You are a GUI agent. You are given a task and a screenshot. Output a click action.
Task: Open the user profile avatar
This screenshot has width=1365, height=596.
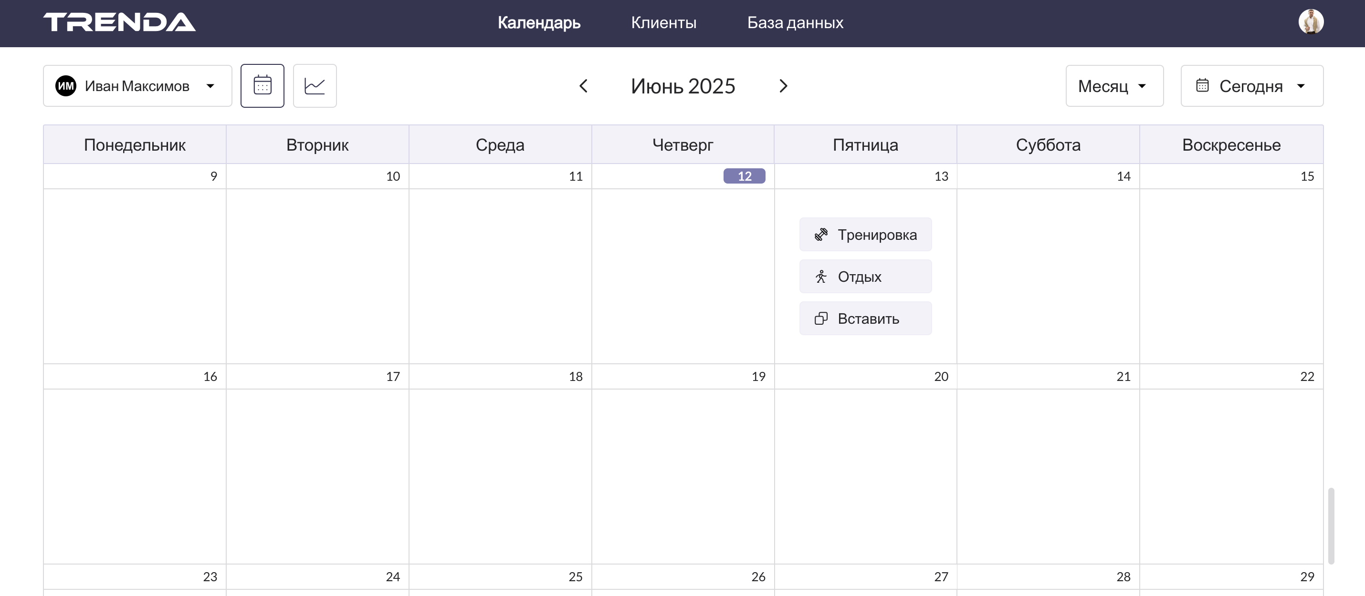[x=1311, y=22]
